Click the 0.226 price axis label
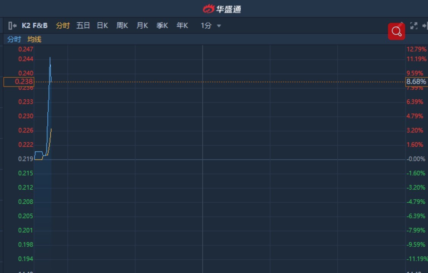This screenshot has height=273, width=428. (x=26, y=130)
